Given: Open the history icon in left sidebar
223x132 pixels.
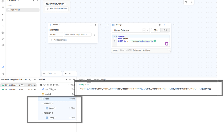Looking at the screenshot, I should (3, 39).
